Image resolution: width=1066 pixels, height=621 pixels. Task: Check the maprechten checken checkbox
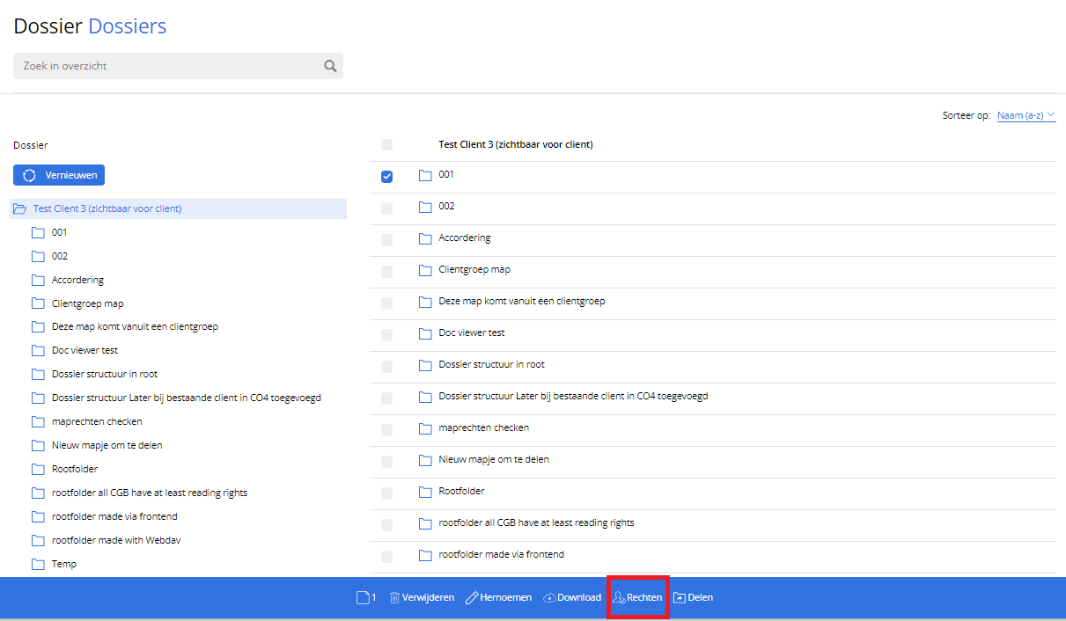[386, 430]
